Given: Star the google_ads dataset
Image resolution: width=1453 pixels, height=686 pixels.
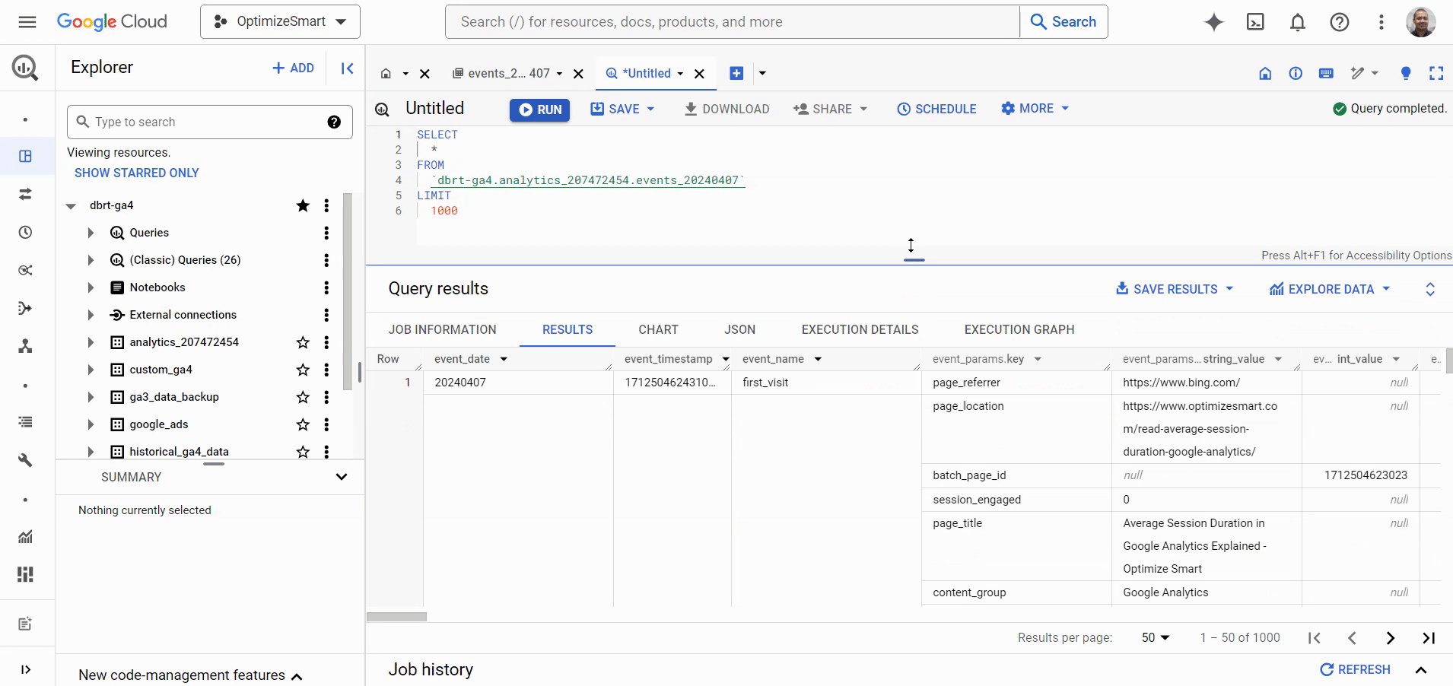Looking at the screenshot, I should pyautogui.click(x=302, y=424).
